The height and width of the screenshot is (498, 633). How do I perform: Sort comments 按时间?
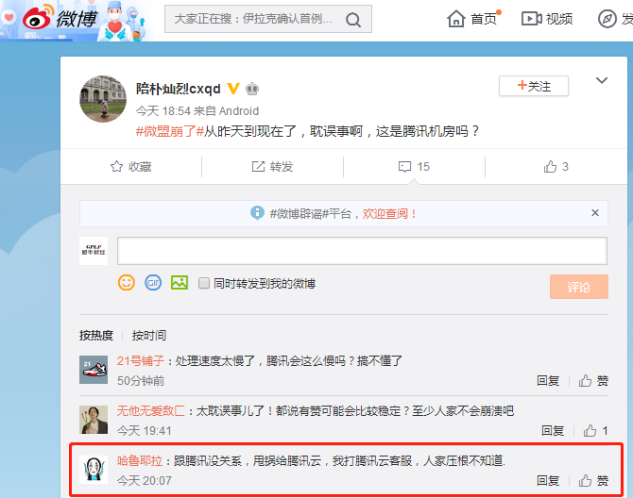coord(149,335)
